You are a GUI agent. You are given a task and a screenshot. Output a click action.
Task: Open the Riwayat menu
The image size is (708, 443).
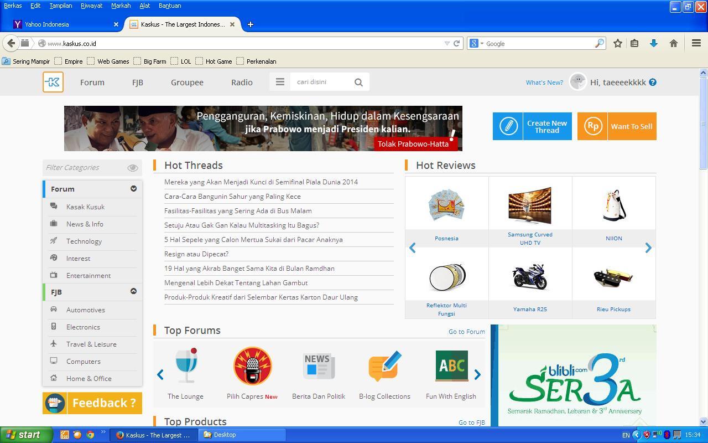pos(91,6)
